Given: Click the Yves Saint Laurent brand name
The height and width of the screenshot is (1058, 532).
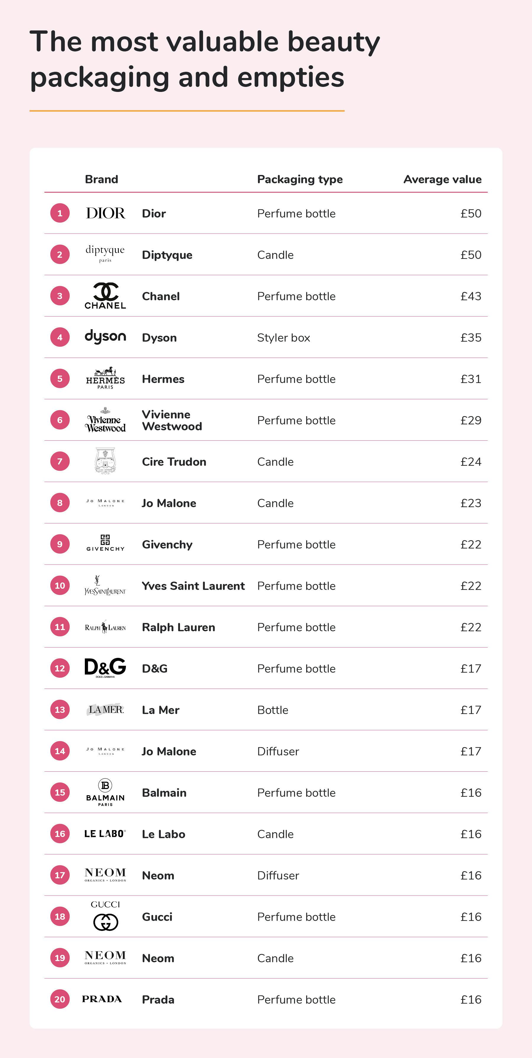Looking at the screenshot, I should [193, 586].
